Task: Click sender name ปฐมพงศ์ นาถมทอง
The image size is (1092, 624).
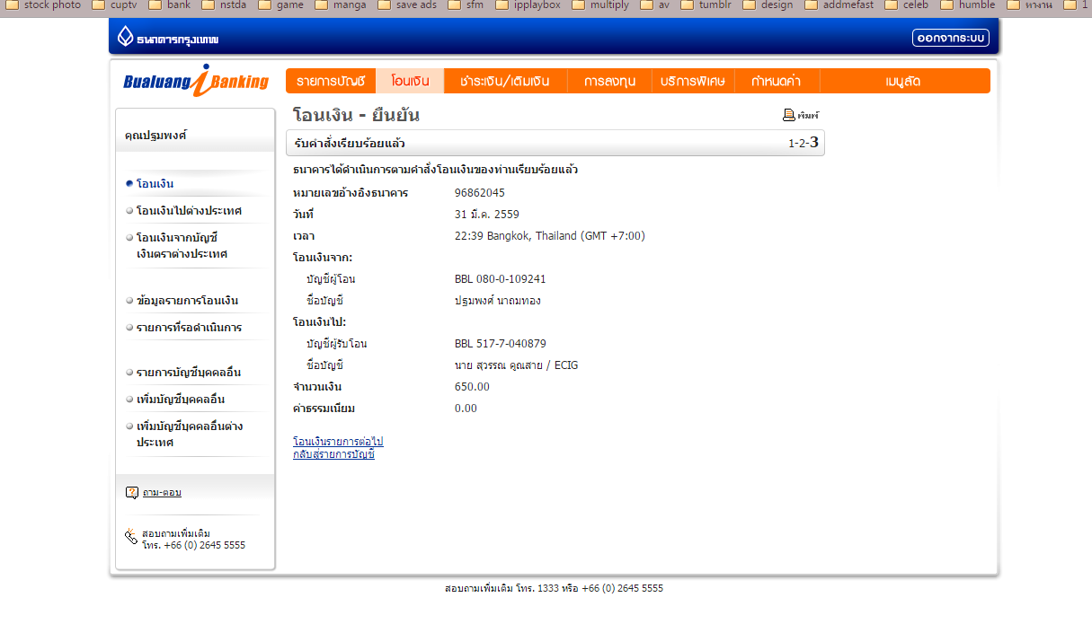Action: pyautogui.click(x=498, y=301)
